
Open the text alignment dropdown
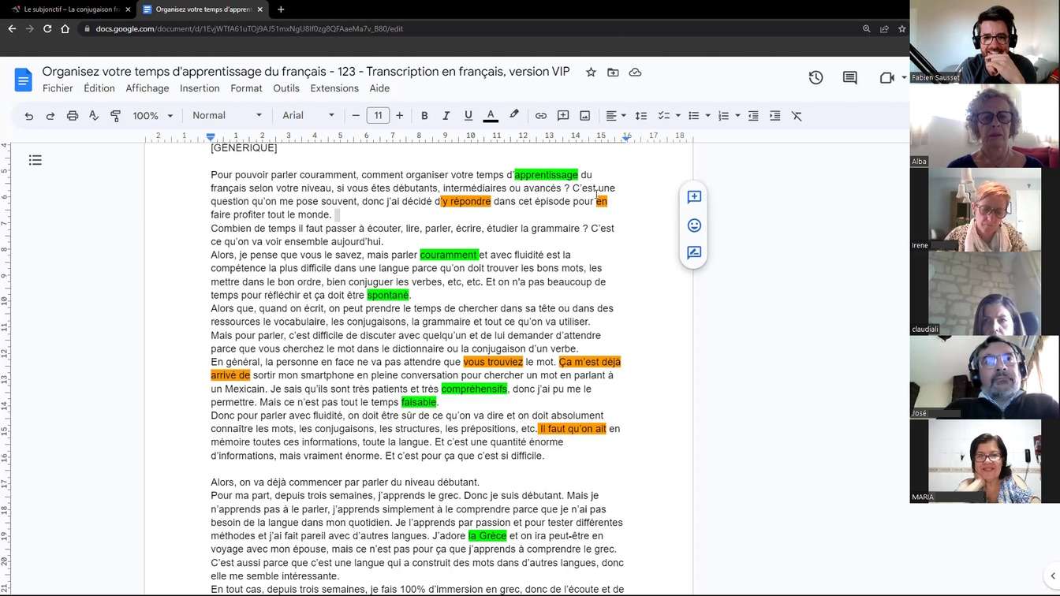(x=615, y=116)
